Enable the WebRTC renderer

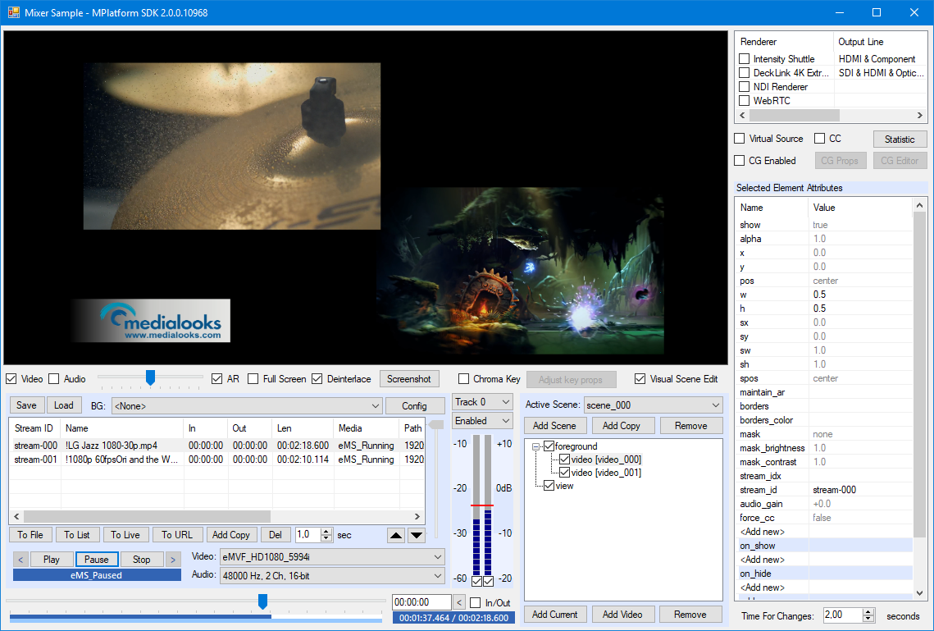[x=744, y=101]
